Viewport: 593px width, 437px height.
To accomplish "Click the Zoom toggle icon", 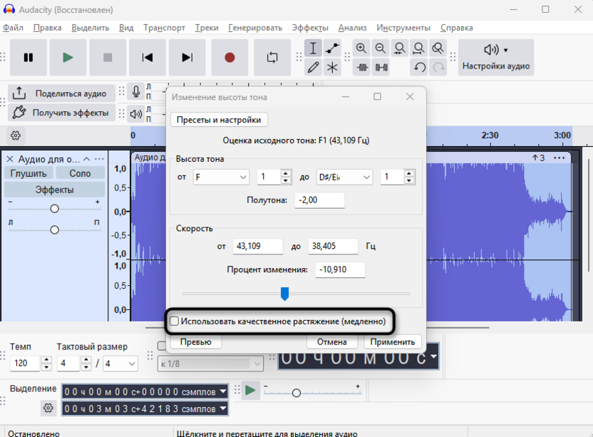I will pyautogui.click(x=438, y=48).
